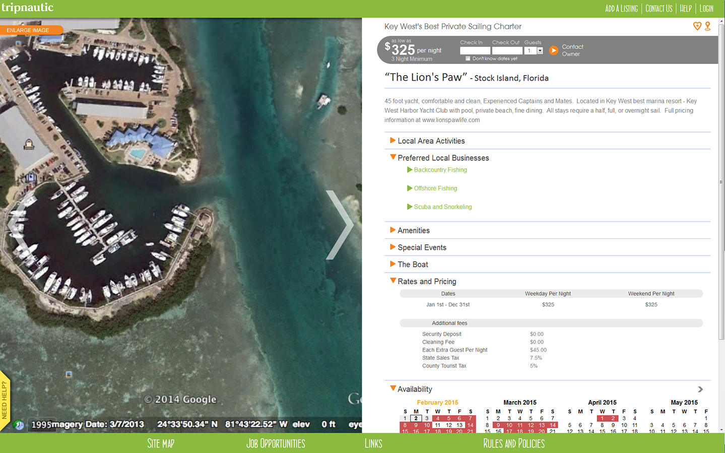Screen dimensions: 725x453
Task: Check the "Don't know dates yet" box
Action: [468, 58]
